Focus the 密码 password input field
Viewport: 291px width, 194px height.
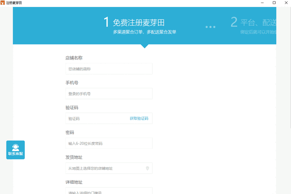point(109,143)
